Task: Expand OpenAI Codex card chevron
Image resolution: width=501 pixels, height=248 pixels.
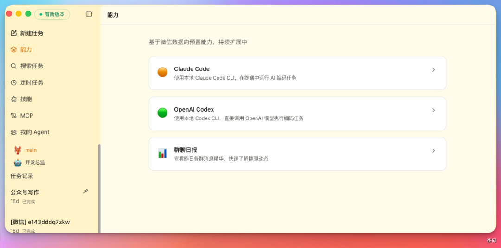Action: pyautogui.click(x=434, y=110)
